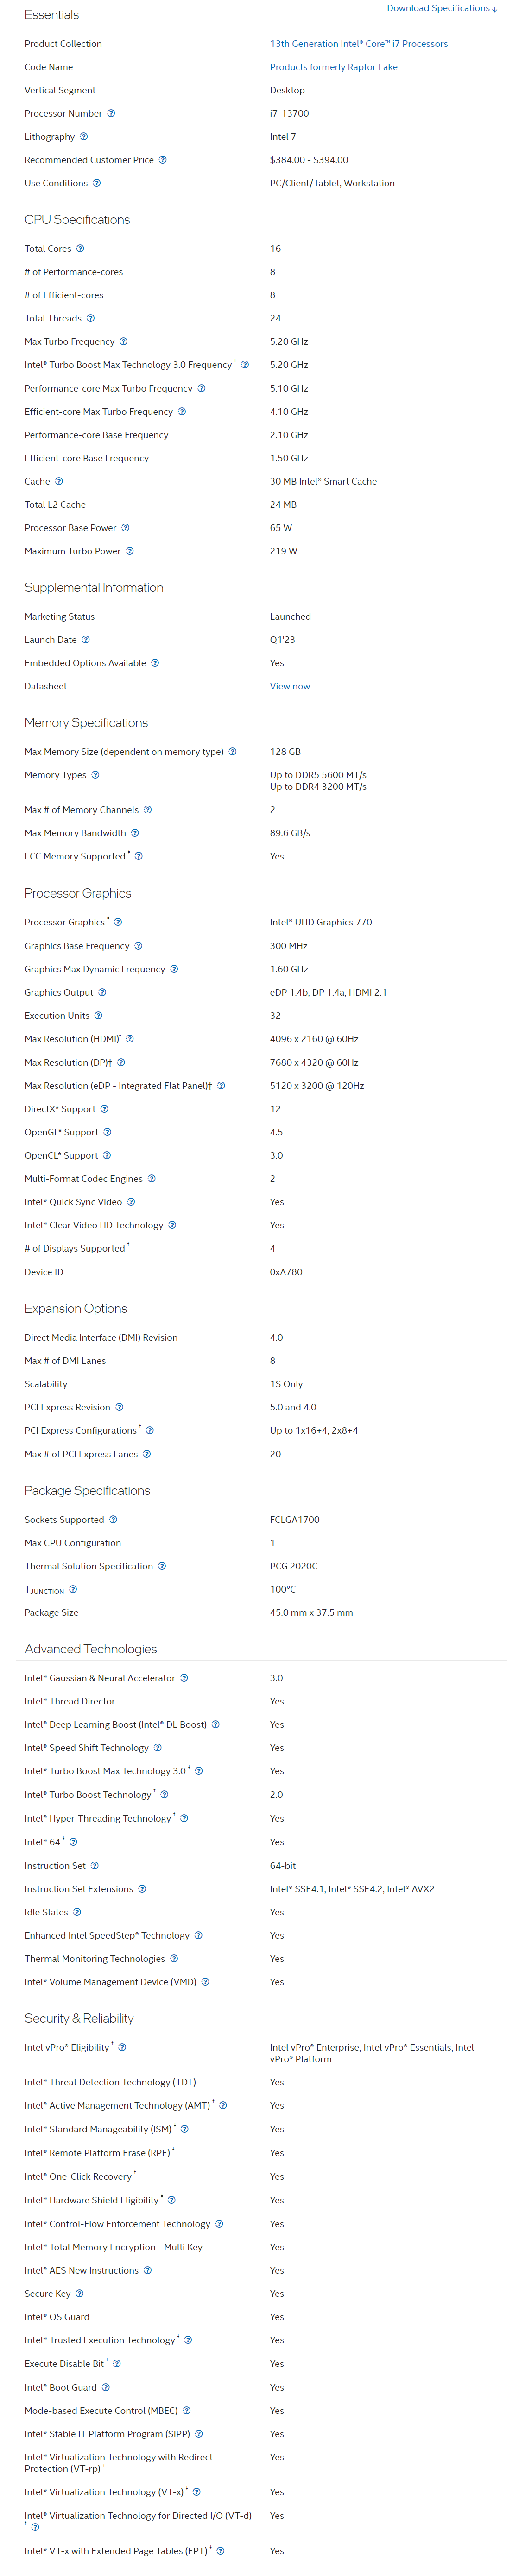519x2576 pixels.
Task: Open help for PCI Express Revision
Action: click(120, 1408)
